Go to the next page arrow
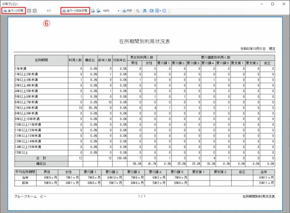The height and width of the screenshot is (213, 290). point(35,11)
